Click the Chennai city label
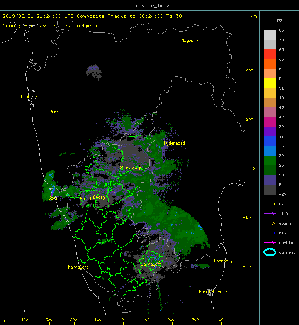This screenshot has width=299, height=325. [223, 261]
